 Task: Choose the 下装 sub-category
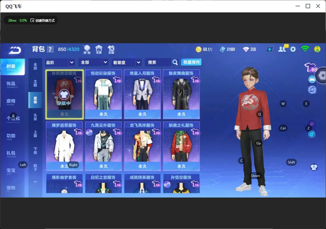pos(35,151)
